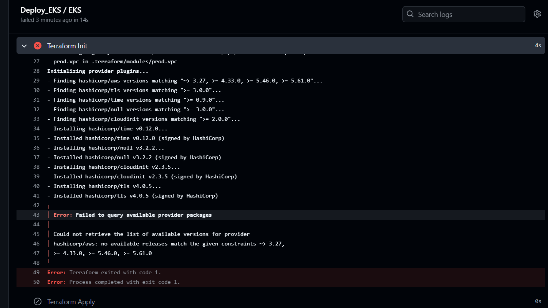Click the magnifier icon in Search logs
This screenshot has width=548, height=308.
pos(411,14)
